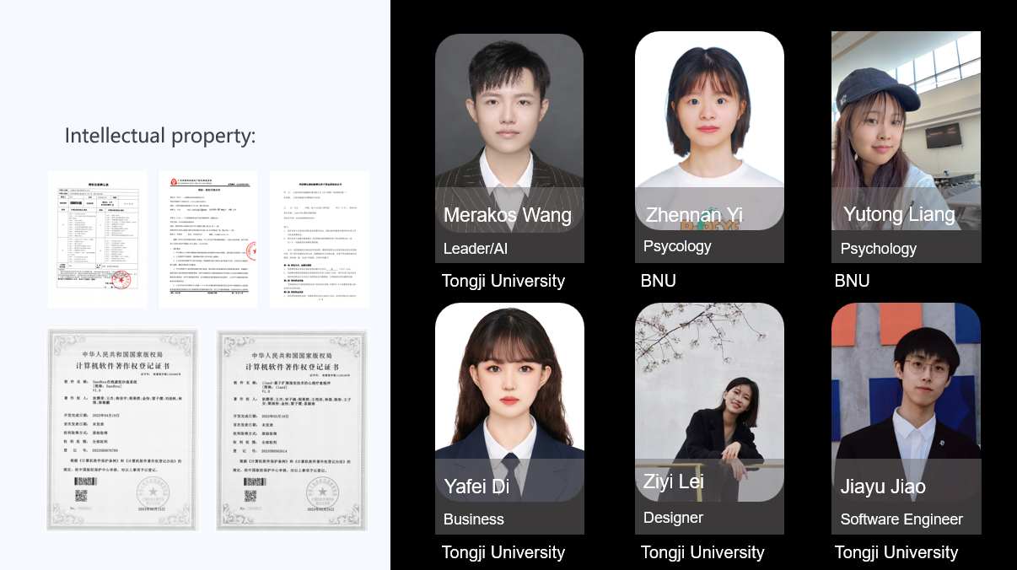1017x570 pixels.
Task: Select the "Merakos Wang" name text
Action: 508,215
